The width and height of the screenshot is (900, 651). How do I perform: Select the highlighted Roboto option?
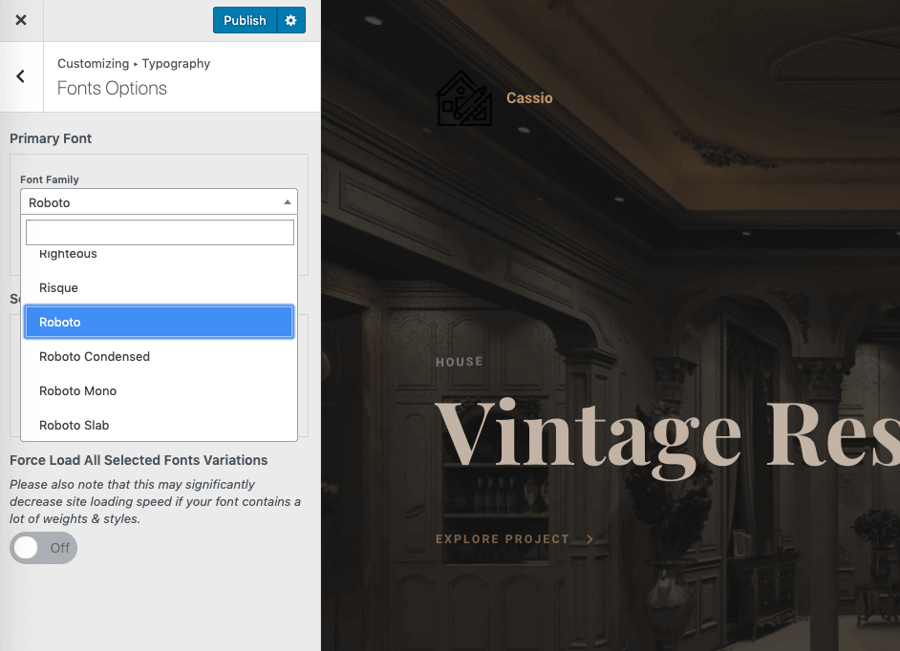[x=159, y=323]
